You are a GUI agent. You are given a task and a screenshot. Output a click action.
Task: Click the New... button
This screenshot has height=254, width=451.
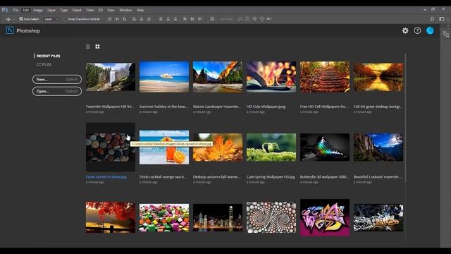(57, 79)
